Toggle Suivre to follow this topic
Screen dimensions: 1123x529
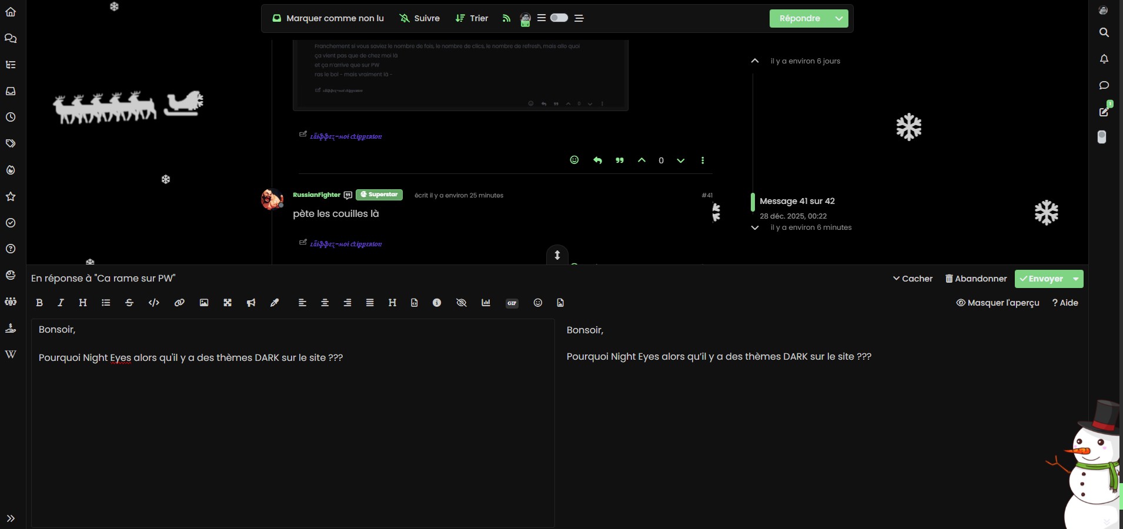tap(420, 18)
